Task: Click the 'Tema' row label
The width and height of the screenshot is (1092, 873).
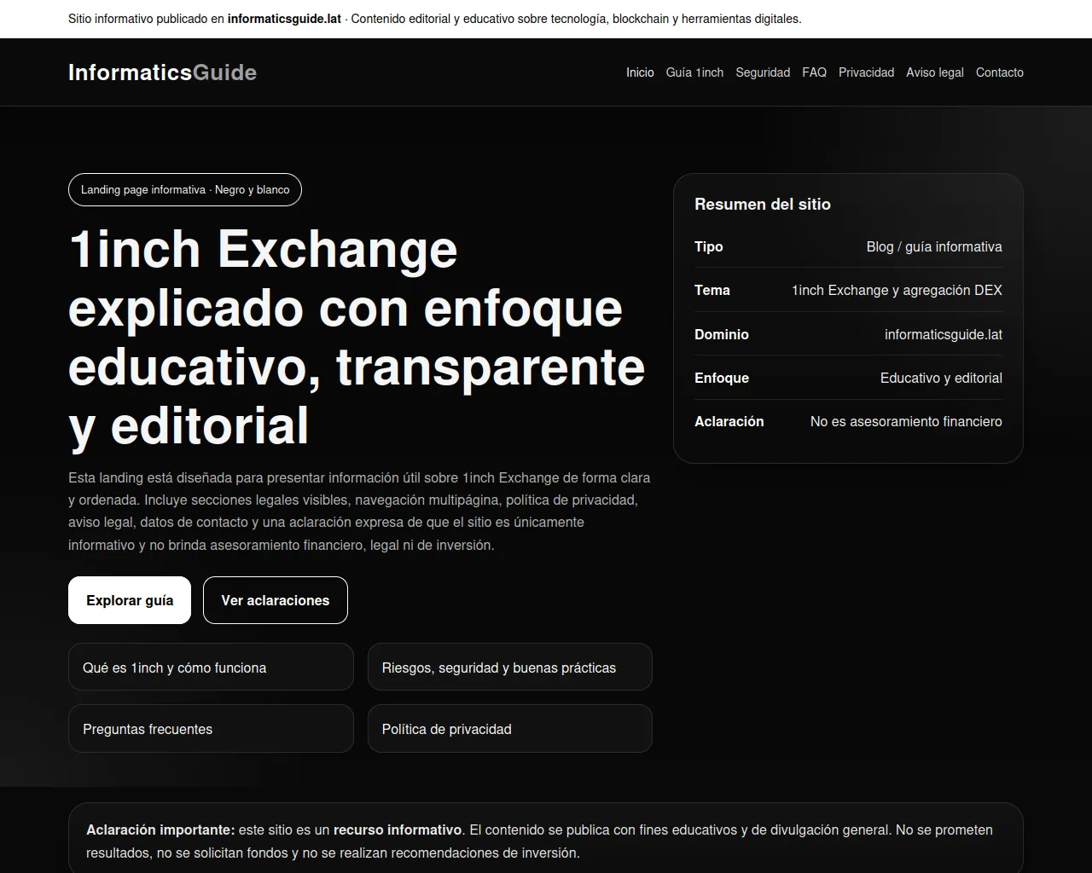Action: click(712, 290)
